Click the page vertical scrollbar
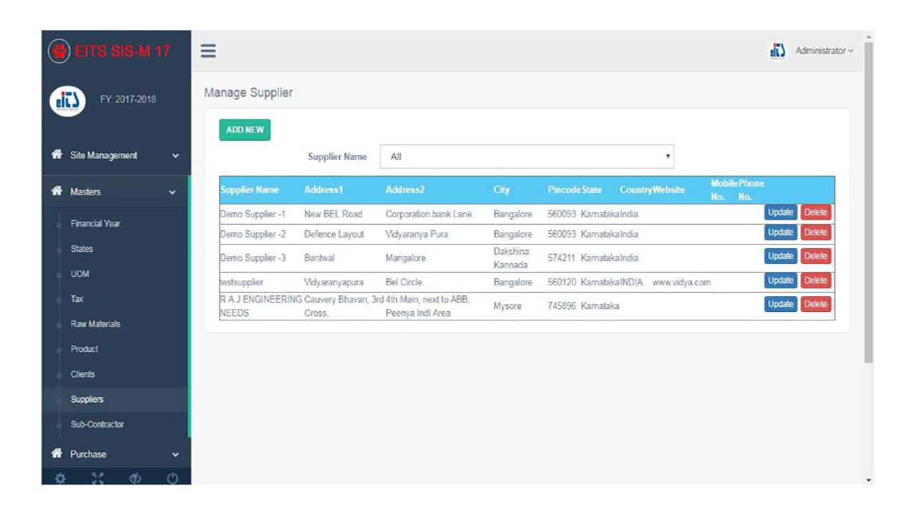The height and width of the screenshot is (515, 916). (x=869, y=202)
